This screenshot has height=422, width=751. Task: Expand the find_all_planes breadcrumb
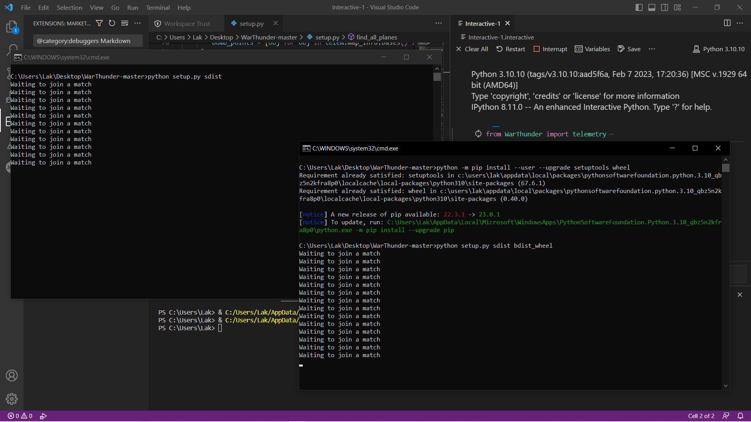click(x=376, y=37)
